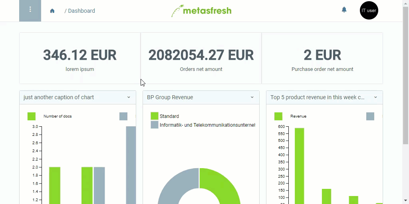Screen dimensions: 409x204
Task: Expand the 'just another caption of chart' dropdown
Action: click(129, 97)
